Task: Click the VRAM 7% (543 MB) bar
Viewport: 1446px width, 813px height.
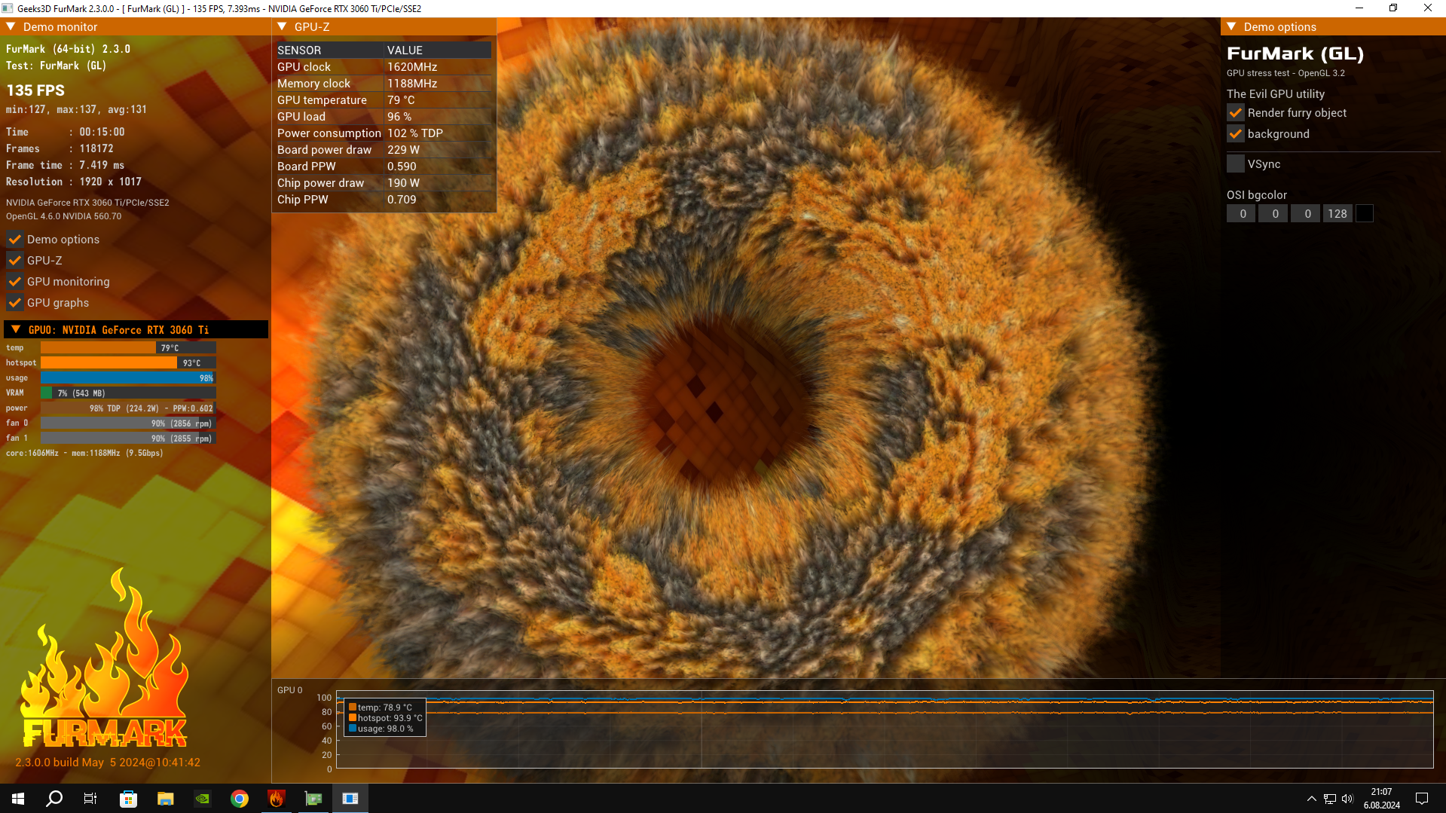Action: pos(128,393)
